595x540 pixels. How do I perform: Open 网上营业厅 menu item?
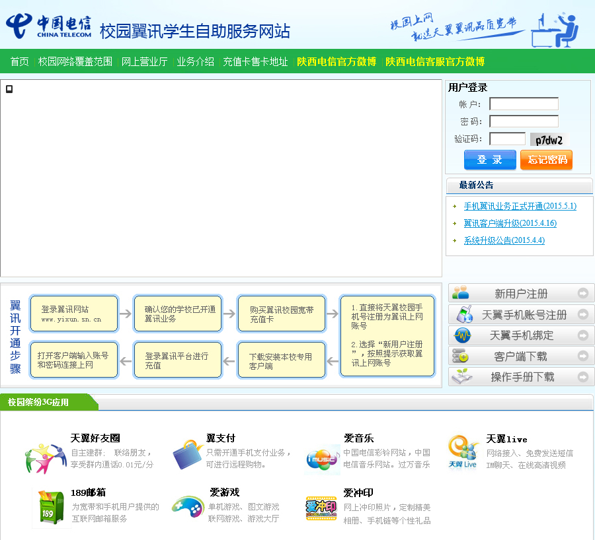[x=144, y=61]
